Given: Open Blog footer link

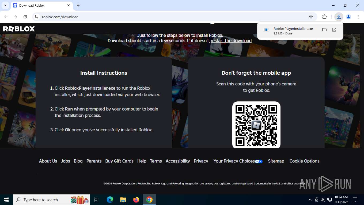Looking at the screenshot, I should coord(78,161).
